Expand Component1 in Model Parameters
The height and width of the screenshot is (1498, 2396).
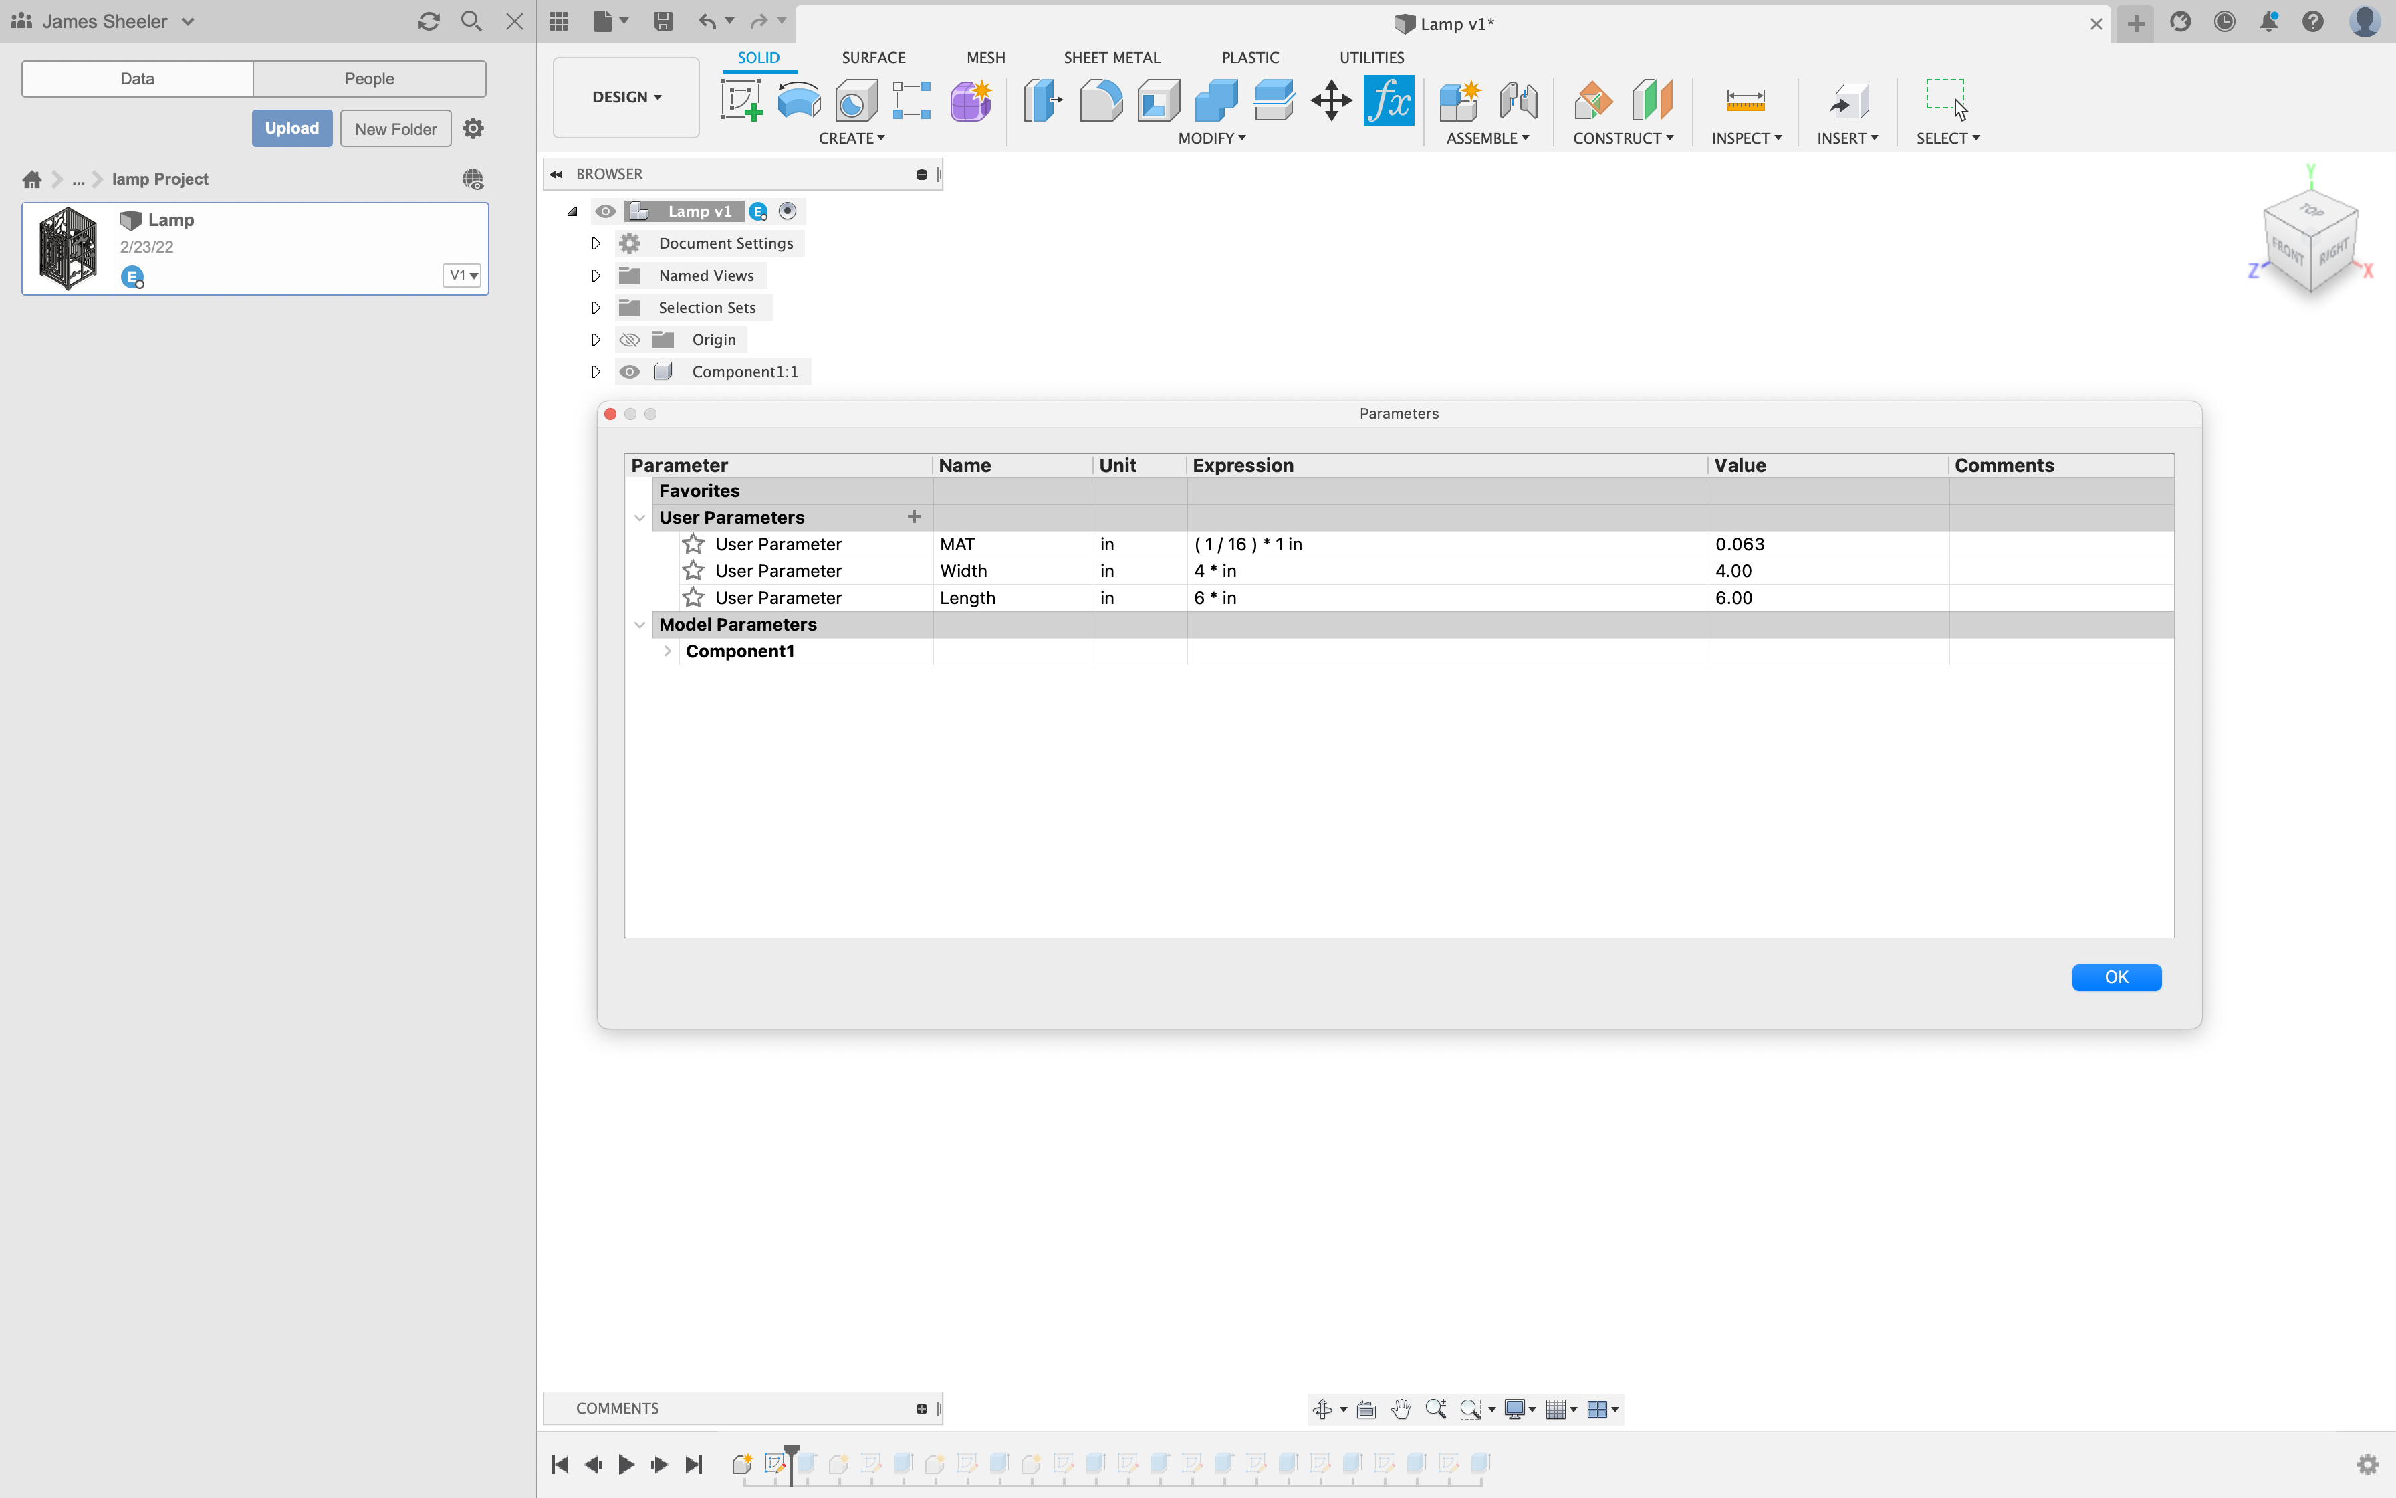point(667,651)
